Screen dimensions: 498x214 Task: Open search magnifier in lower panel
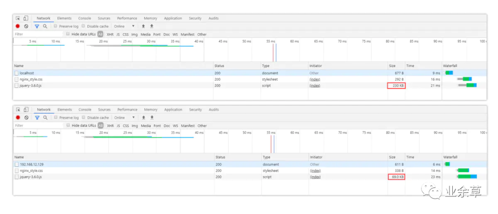(45, 118)
